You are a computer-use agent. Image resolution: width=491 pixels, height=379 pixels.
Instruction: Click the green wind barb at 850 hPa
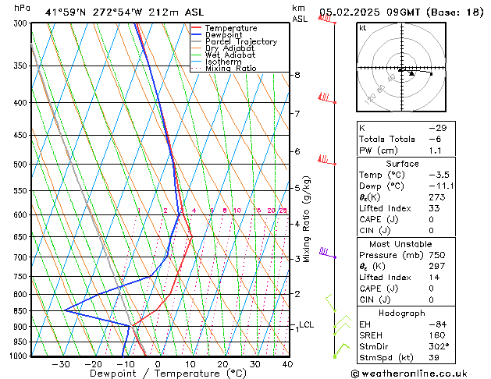click(331, 303)
